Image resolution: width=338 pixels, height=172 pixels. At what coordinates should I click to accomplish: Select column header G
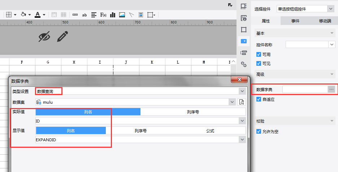(48, 62)
